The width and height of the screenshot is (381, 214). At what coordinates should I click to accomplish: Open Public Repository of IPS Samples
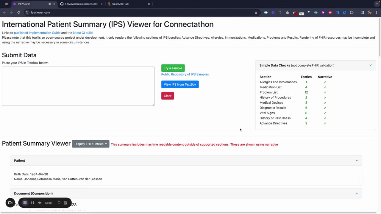click(x=185, y=74)
